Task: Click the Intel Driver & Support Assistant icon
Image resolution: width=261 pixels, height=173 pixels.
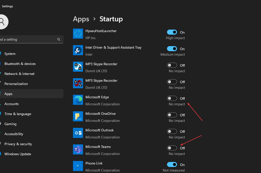Action: [78, 50]
